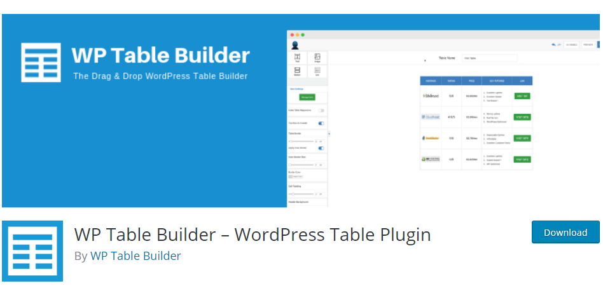603x293 pixels.
Task: Click the Table Name label
Action: (447, 58)
